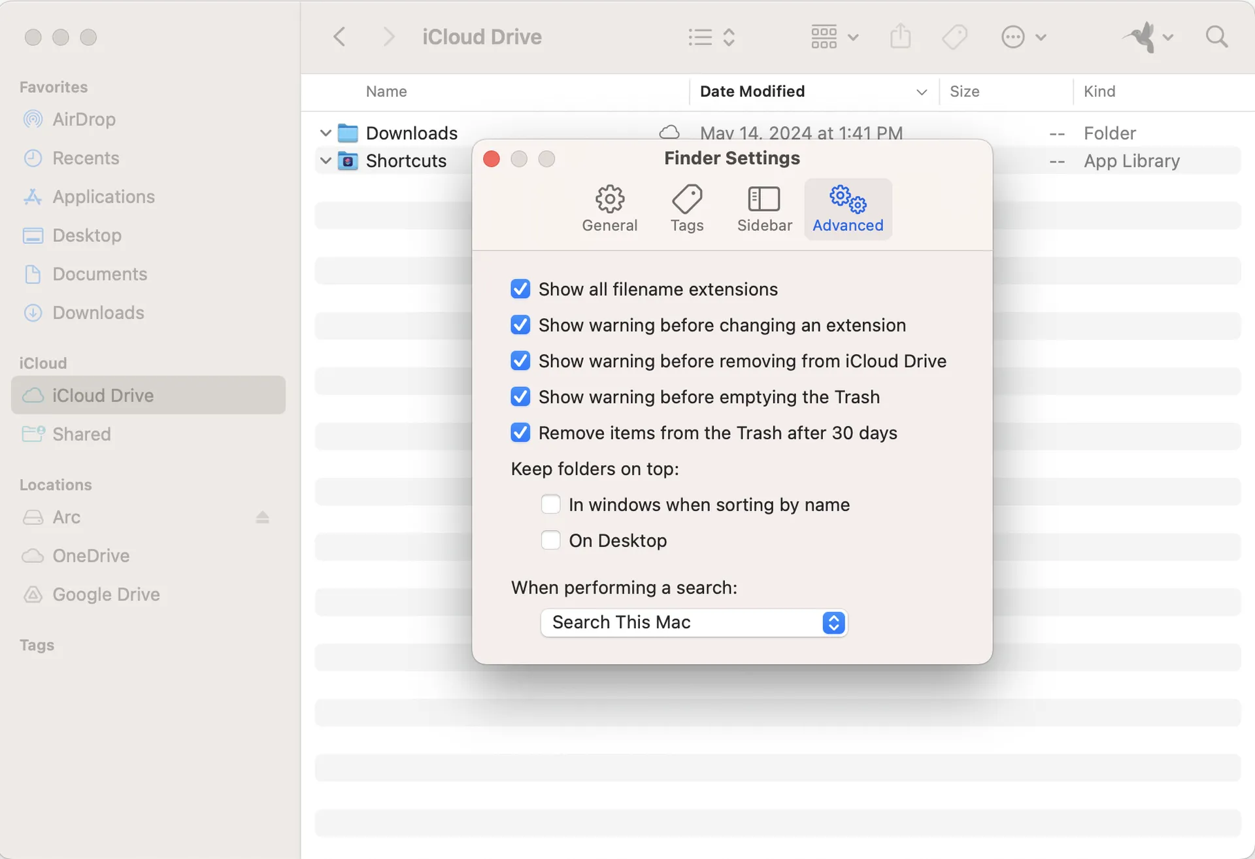The height and width of the screenshot is (859, 1255).
Task: Switch to the Tags settings tab
Action: 687,209
